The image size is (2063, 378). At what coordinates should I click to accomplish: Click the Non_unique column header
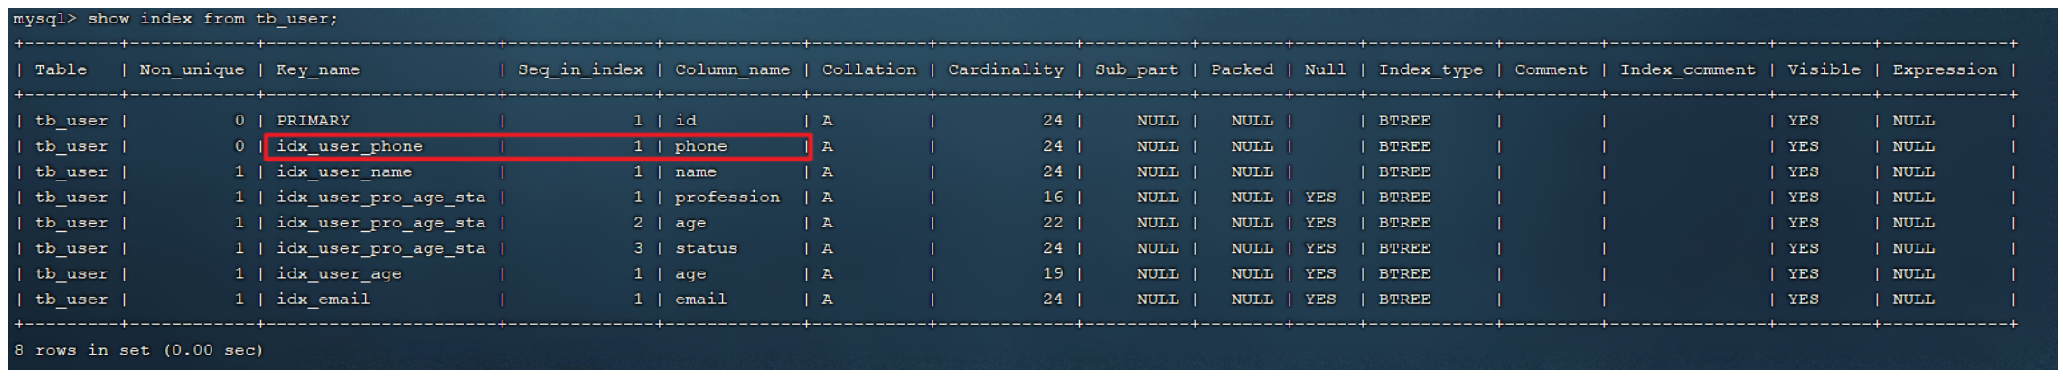coord(192,69)
